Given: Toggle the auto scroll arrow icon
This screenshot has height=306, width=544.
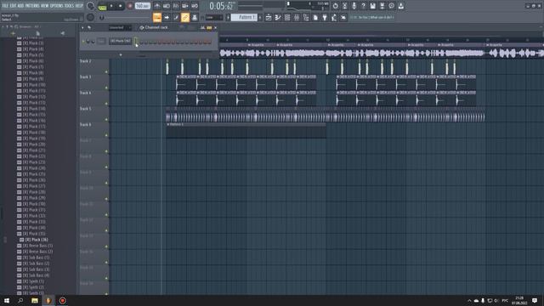Looking at the screenshot, I should pos(167,17).
